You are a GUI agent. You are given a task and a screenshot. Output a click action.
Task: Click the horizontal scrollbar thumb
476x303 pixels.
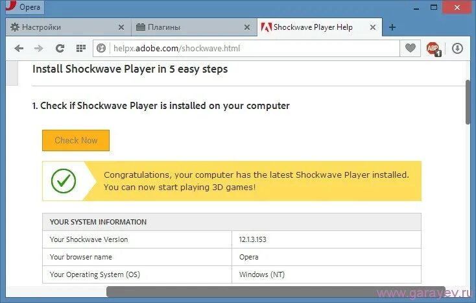(276, 291)
